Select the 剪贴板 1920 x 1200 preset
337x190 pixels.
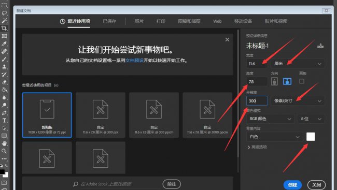(x=47, y=115)
